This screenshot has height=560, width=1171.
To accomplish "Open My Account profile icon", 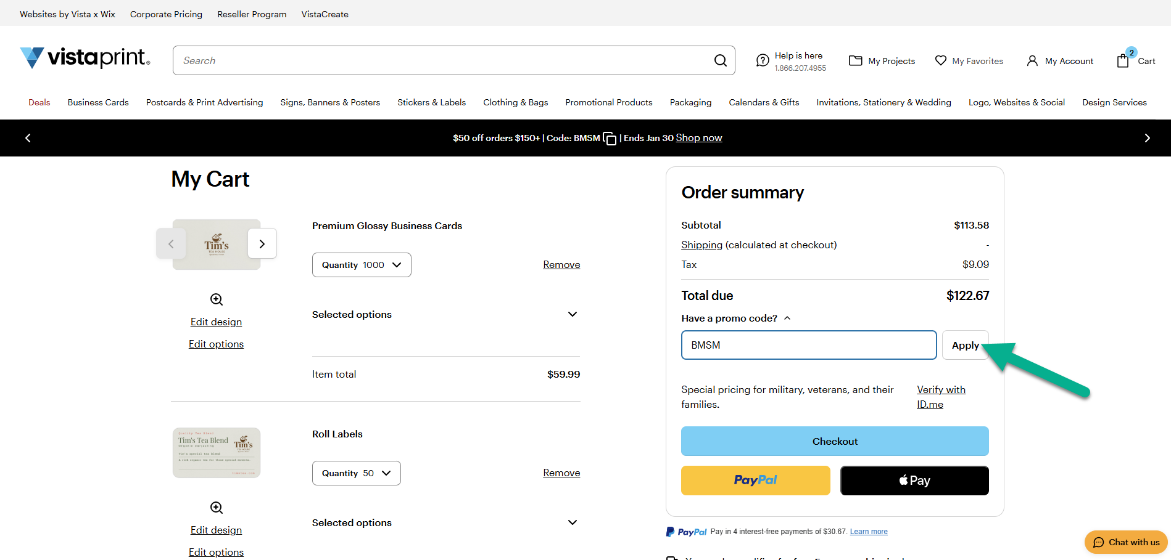I will coord(1032,60).
